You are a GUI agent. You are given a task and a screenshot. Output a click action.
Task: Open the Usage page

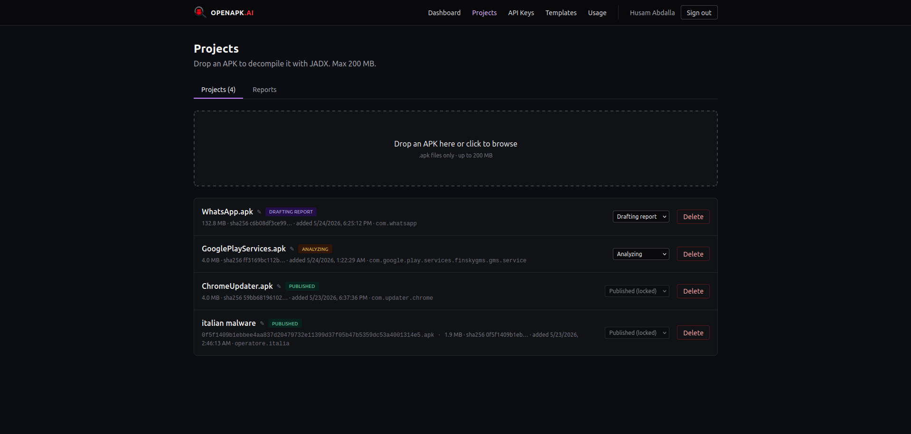pos(597,13)
